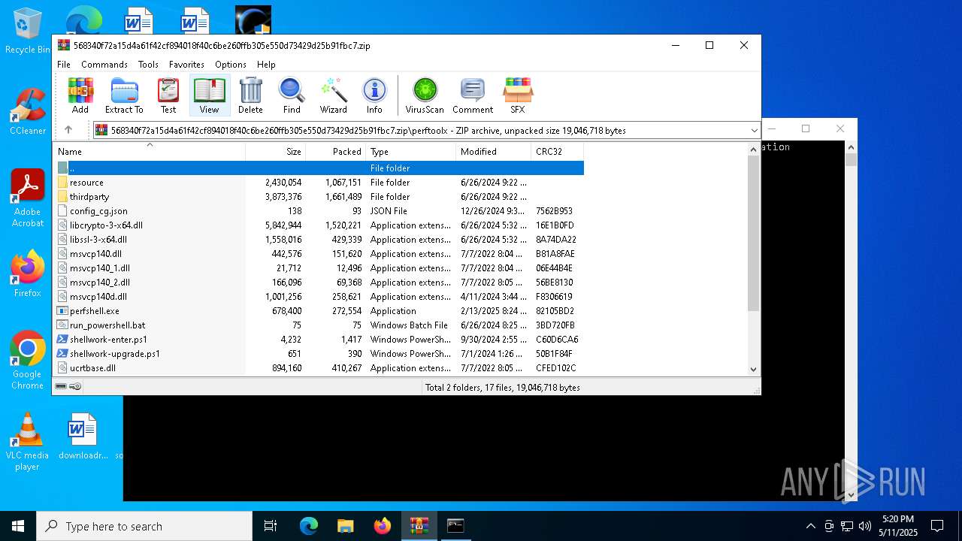Select run_powershell.bat file
This screenshot has width=962, height=541.
point(320,325)
